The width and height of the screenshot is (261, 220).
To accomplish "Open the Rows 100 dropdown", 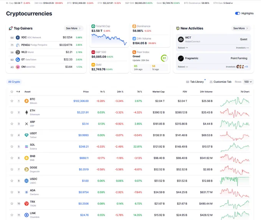I will (248, 82).
